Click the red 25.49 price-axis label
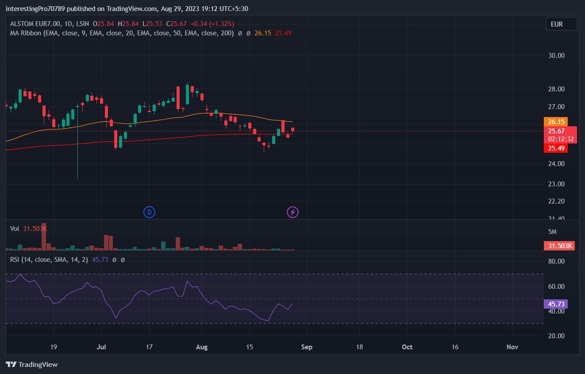Viewport: 585px width, 374px height. pyautogui.click(x=556, y=148)
